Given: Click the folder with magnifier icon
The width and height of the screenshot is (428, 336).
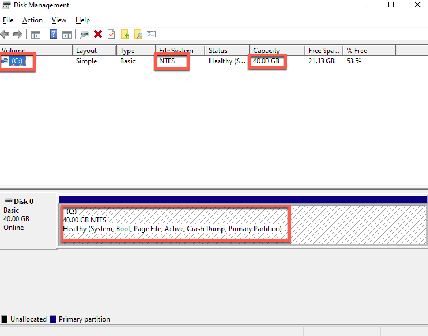Looking at the screenshot, I should pos(138,34).
